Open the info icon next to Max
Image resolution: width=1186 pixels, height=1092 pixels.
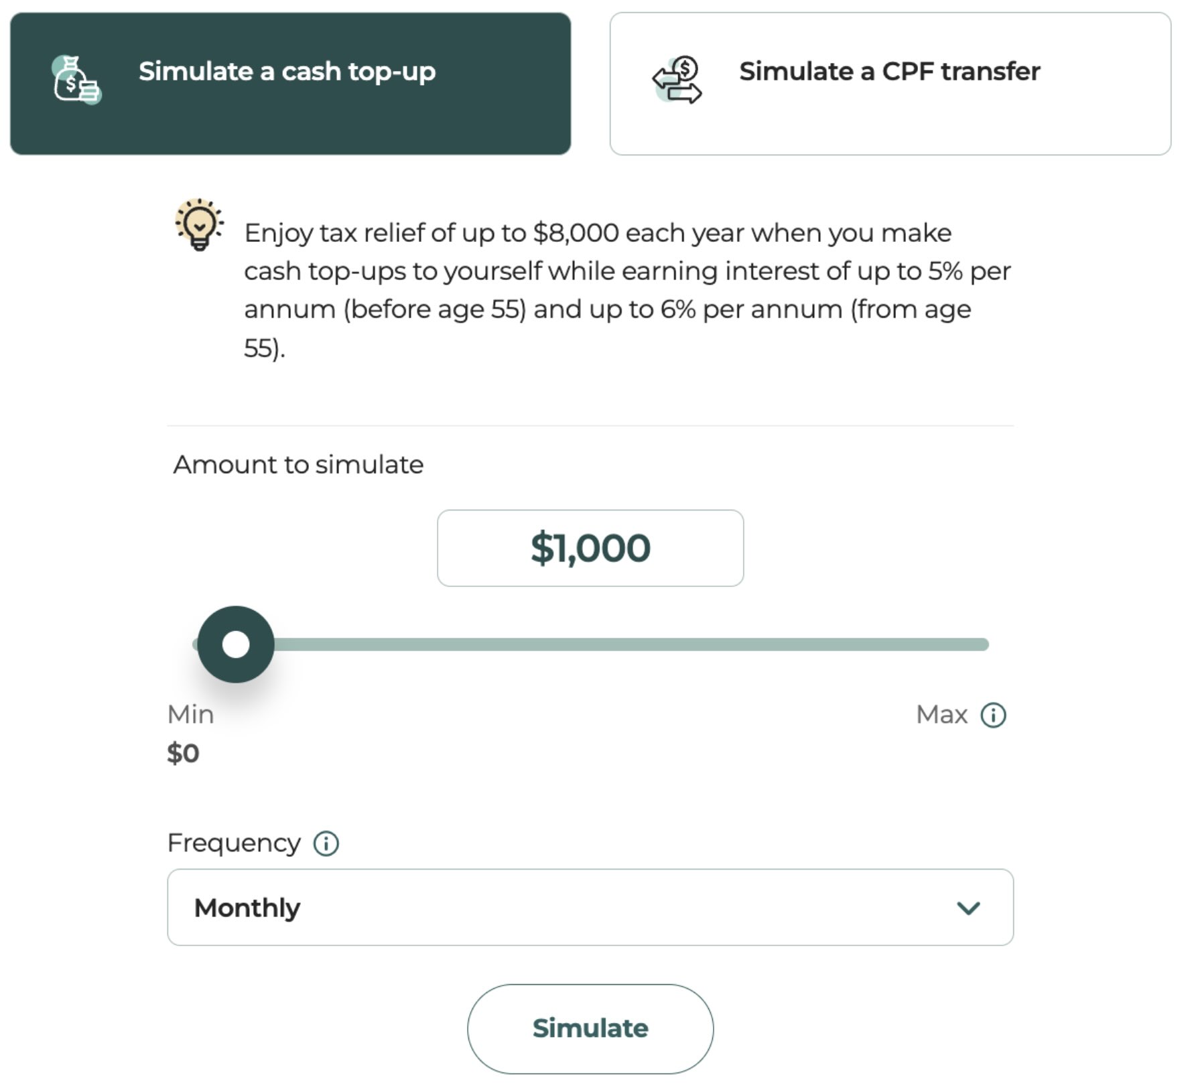[993, 715]
